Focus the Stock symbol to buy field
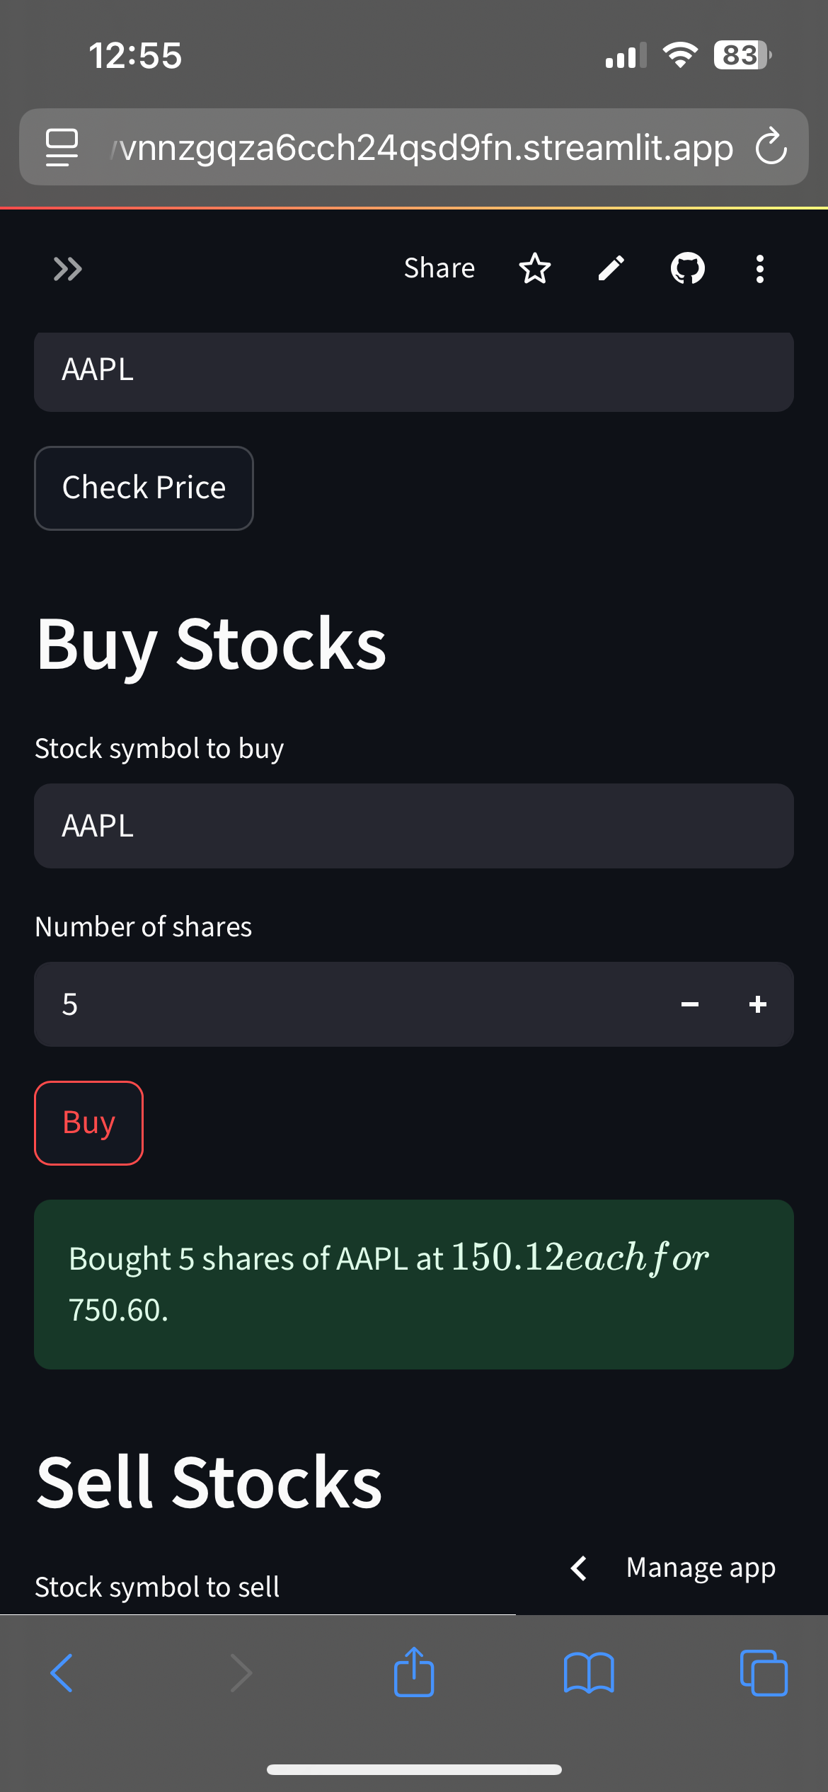 coord(414,825)
